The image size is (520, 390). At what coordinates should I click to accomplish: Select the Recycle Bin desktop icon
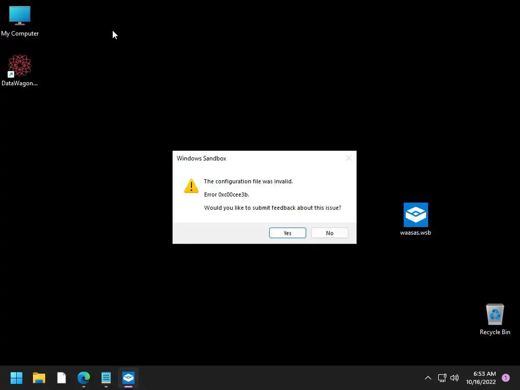[x=495, y=319]
